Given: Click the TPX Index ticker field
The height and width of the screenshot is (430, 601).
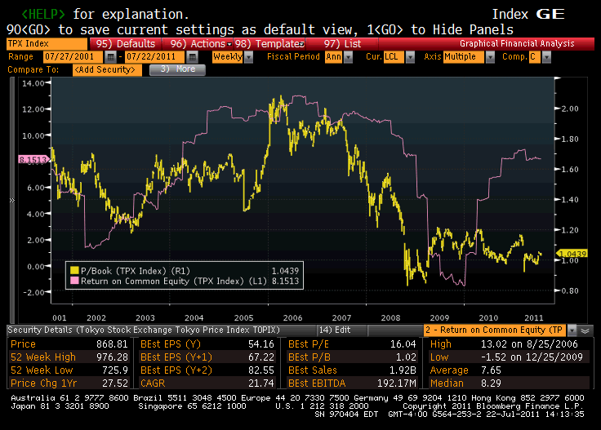Looking at the screenshot, I should [47, 43].
